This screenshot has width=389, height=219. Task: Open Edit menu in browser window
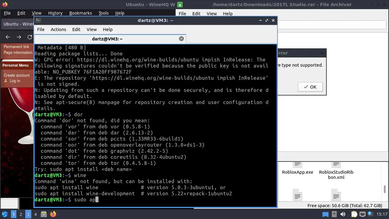pyautogui.click(x=21, y=13)
